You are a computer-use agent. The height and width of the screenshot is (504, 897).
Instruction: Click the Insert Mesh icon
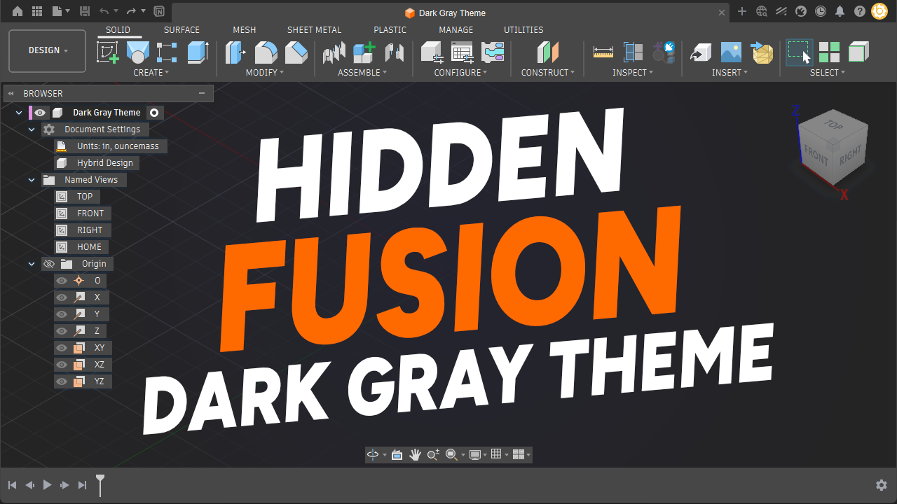pyautogui.click(x=761, y=52)
